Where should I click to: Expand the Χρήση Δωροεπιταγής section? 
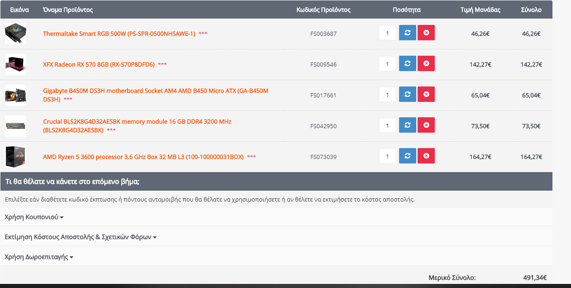(39, 257)
